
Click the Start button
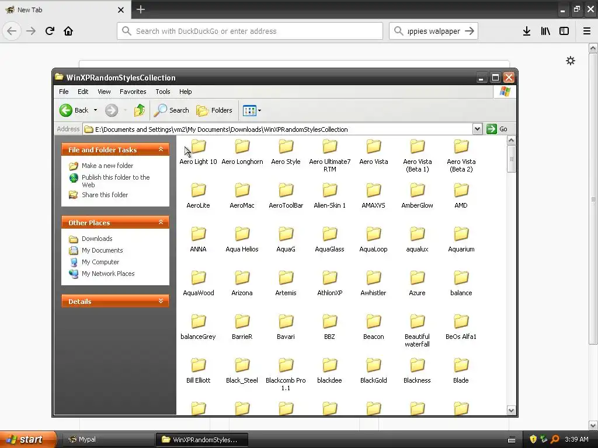click(x=28, y=440)
